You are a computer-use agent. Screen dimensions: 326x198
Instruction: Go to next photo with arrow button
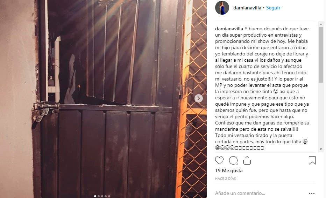point(199,98)
